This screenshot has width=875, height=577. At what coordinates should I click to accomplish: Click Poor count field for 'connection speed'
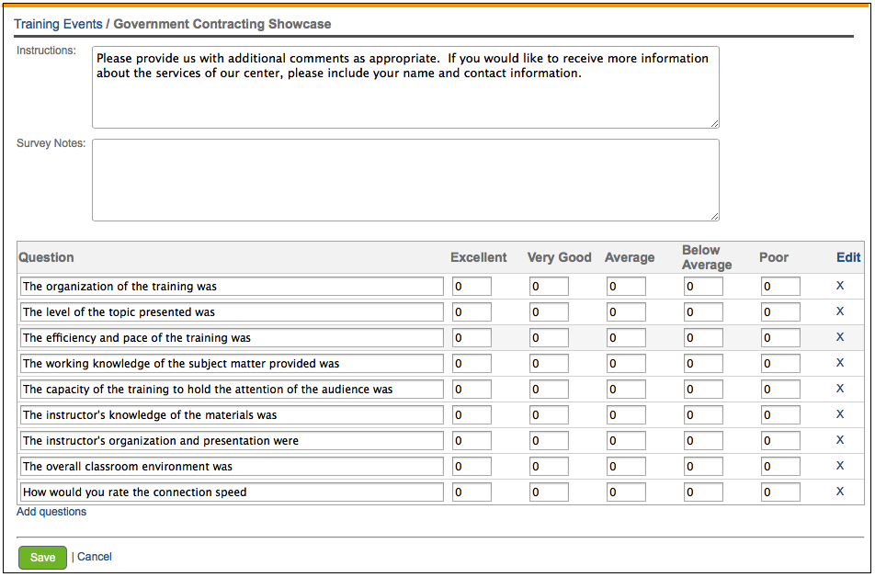(x=780, y=492)
